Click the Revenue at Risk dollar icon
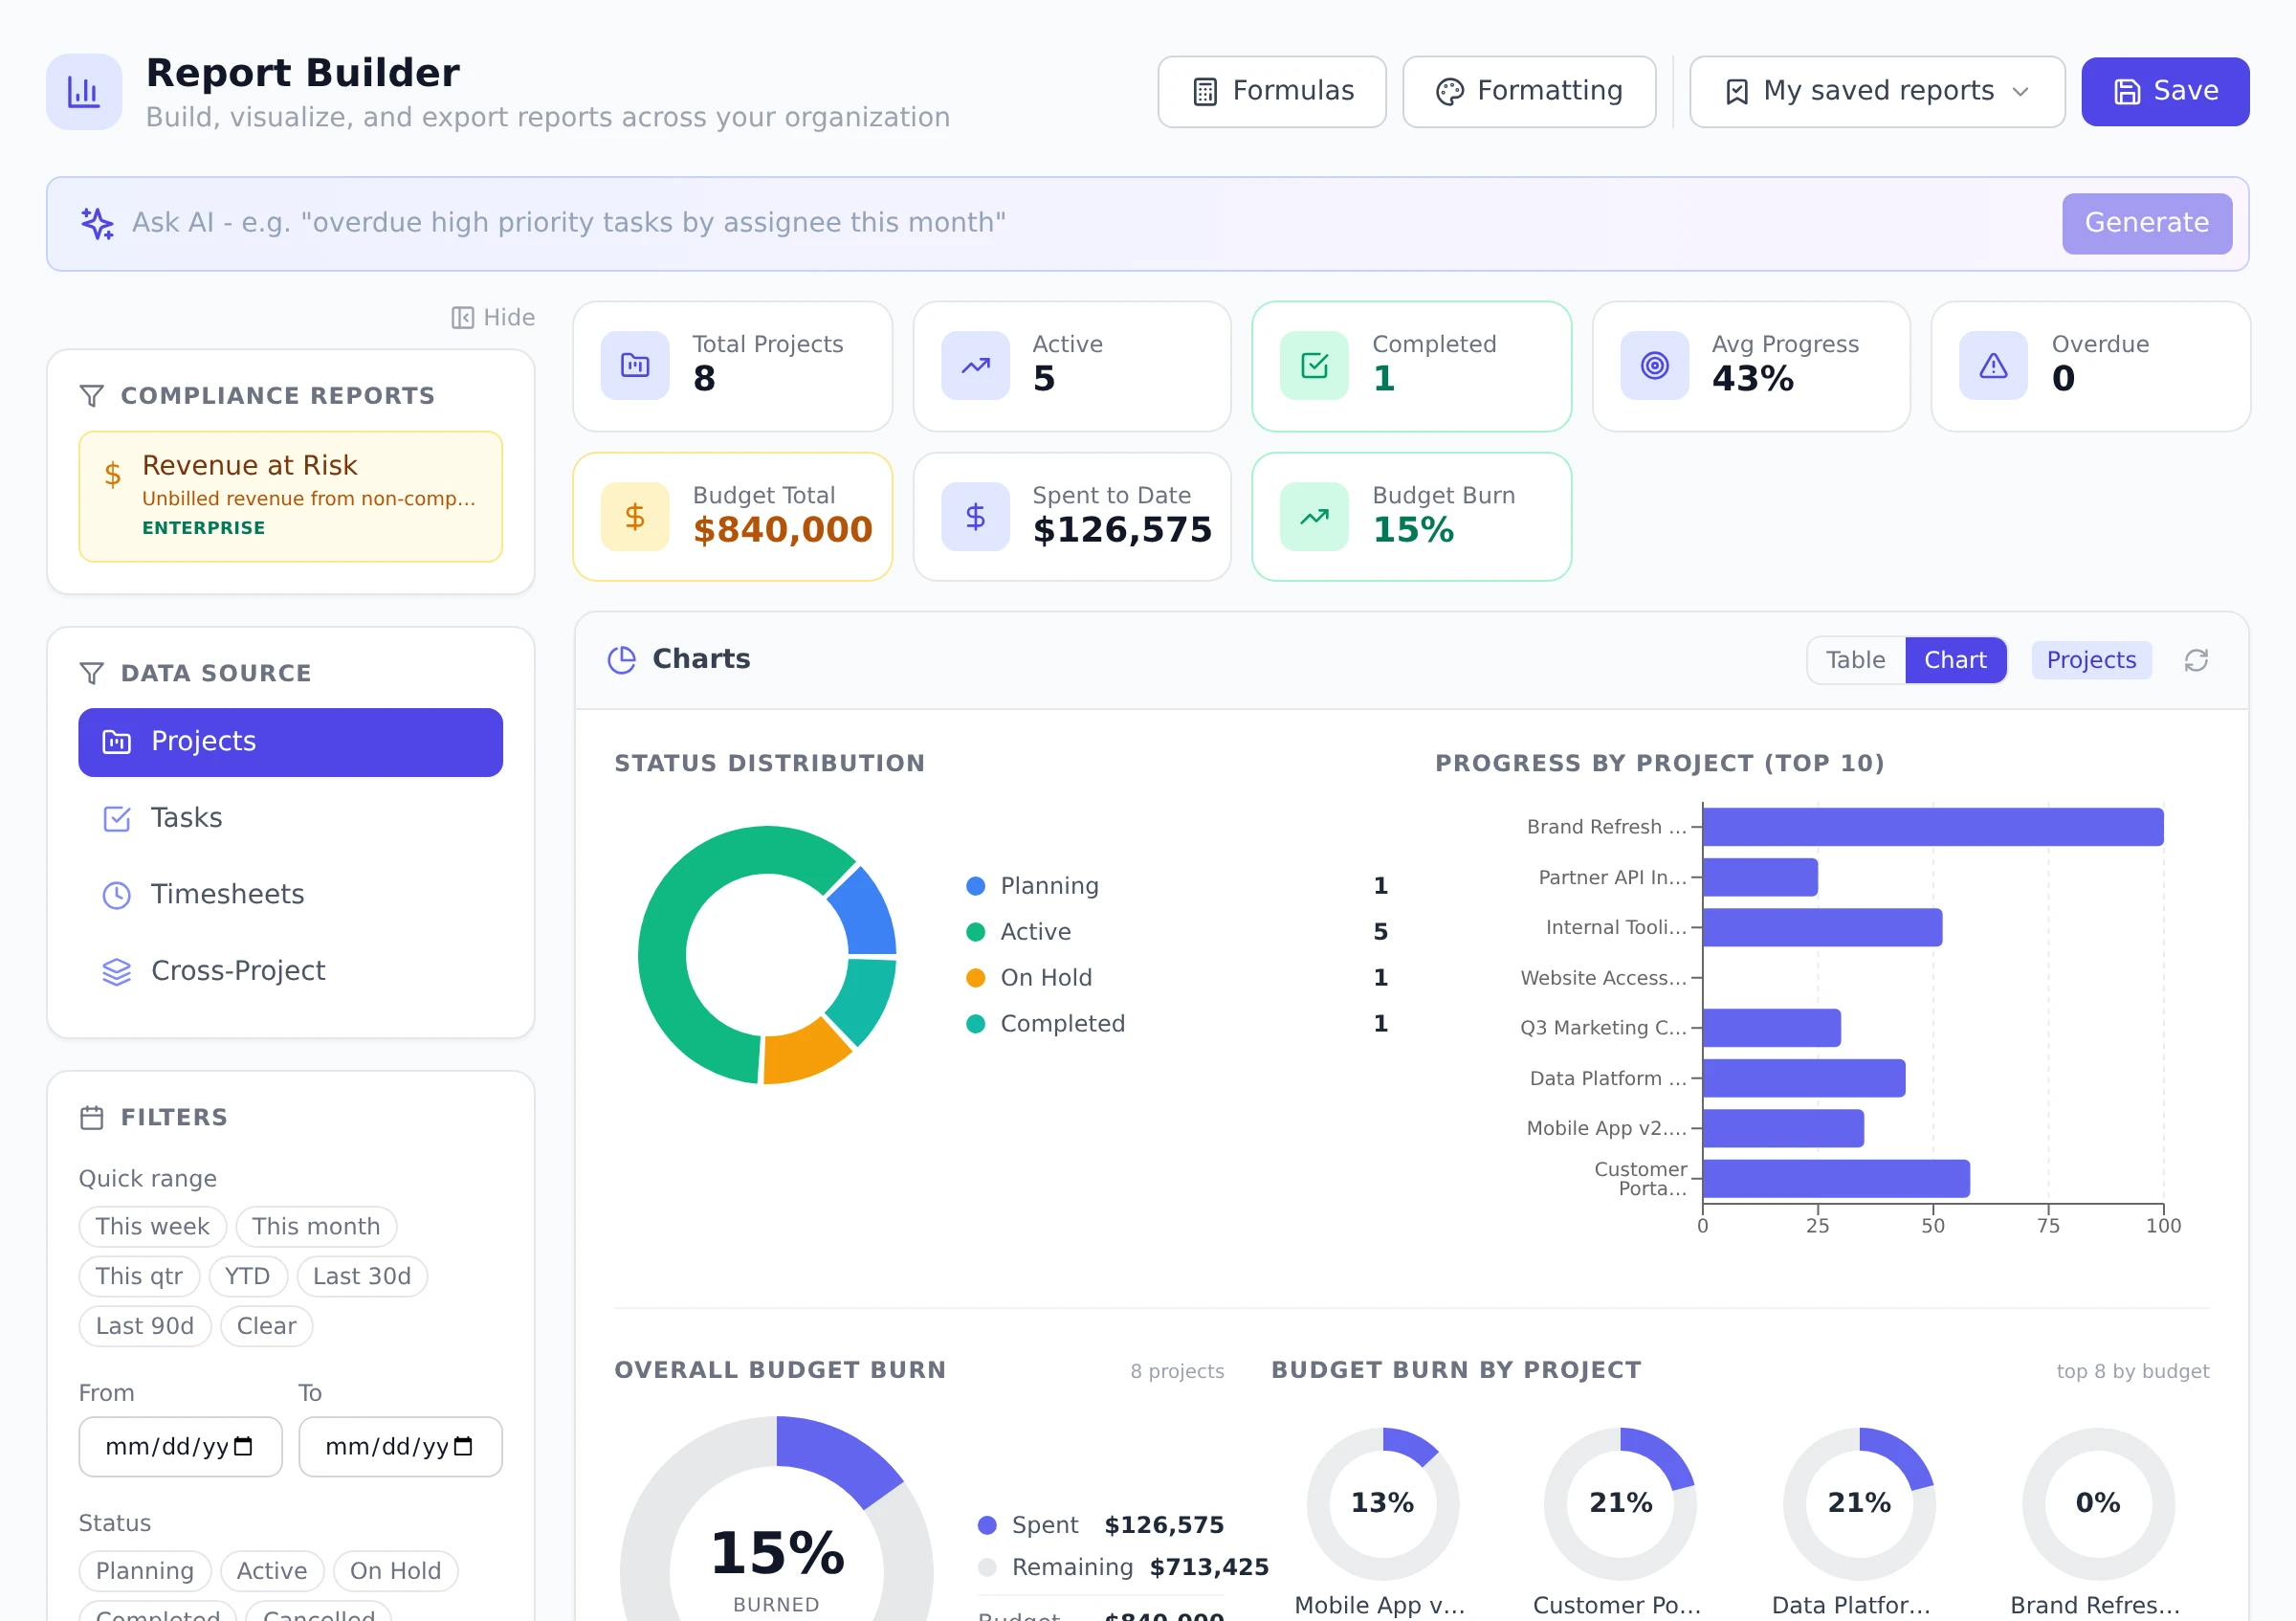 tap(113, 474)
